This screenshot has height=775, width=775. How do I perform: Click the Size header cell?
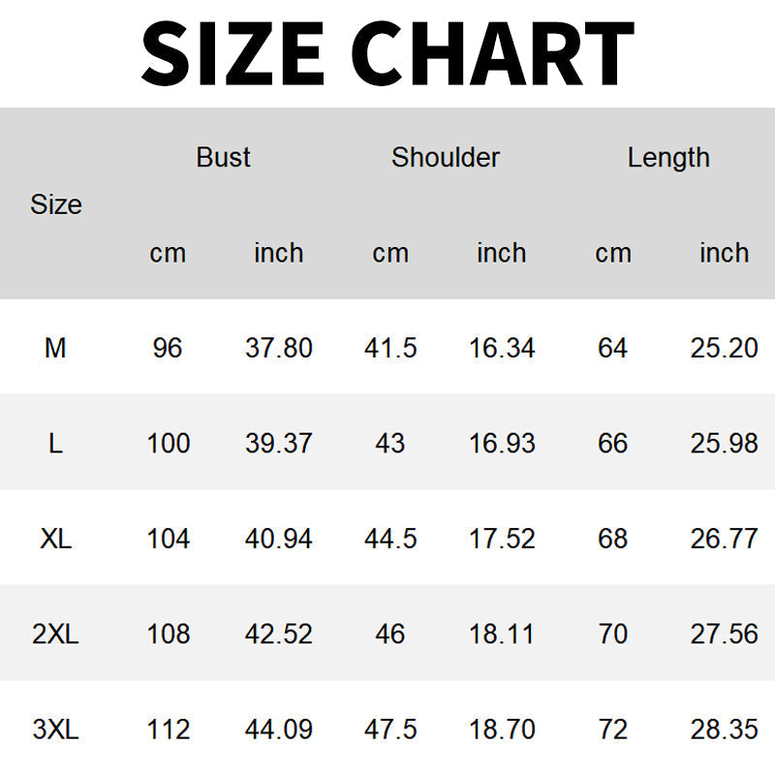56,204
